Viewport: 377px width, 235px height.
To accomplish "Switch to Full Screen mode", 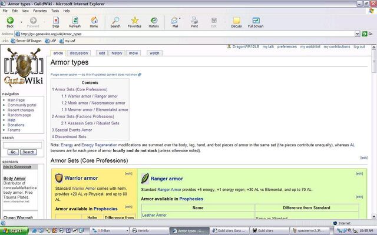I will coord(256,22).
